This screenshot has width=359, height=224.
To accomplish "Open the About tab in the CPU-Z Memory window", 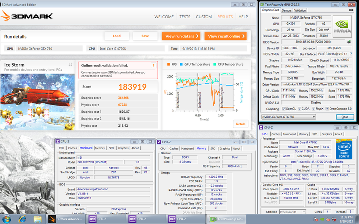I will point(237,149).
